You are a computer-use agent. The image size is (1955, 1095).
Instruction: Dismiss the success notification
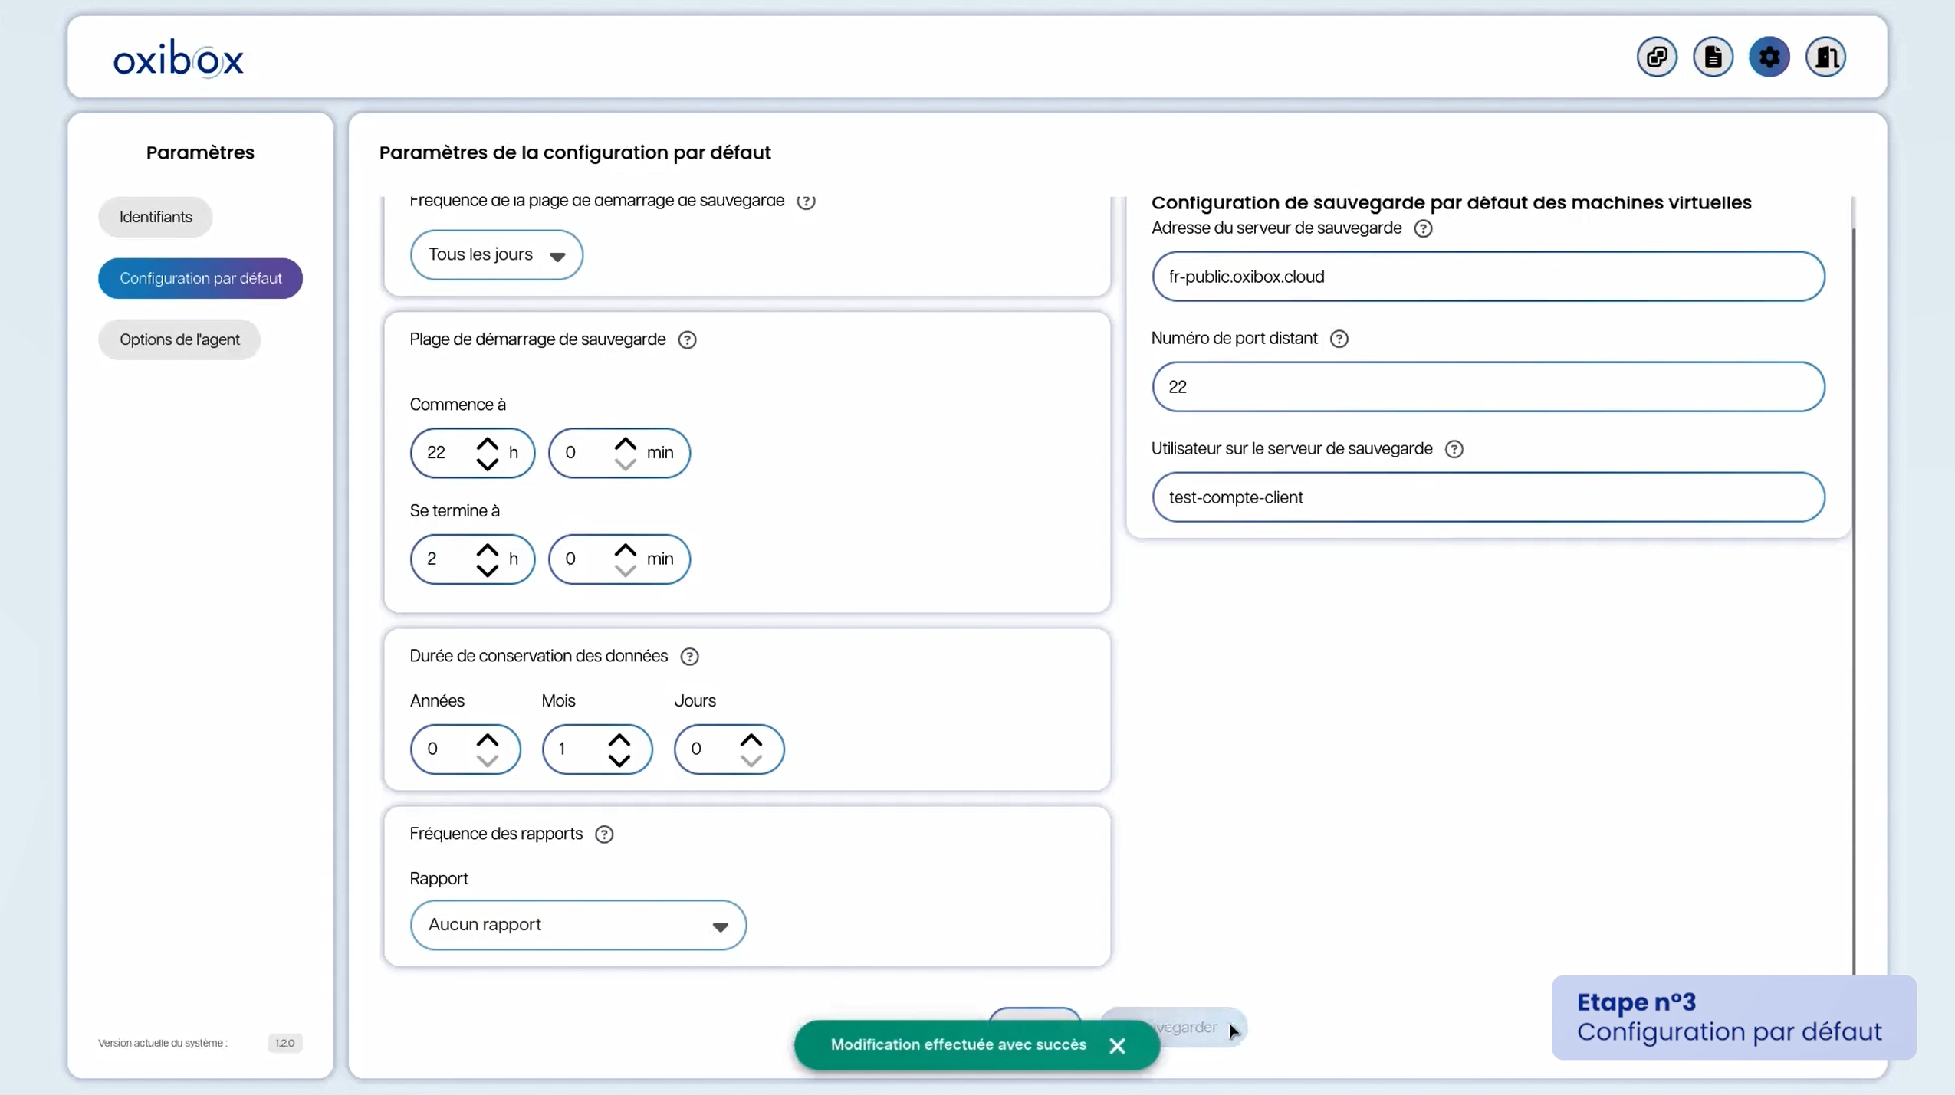coord(1117,1045)
